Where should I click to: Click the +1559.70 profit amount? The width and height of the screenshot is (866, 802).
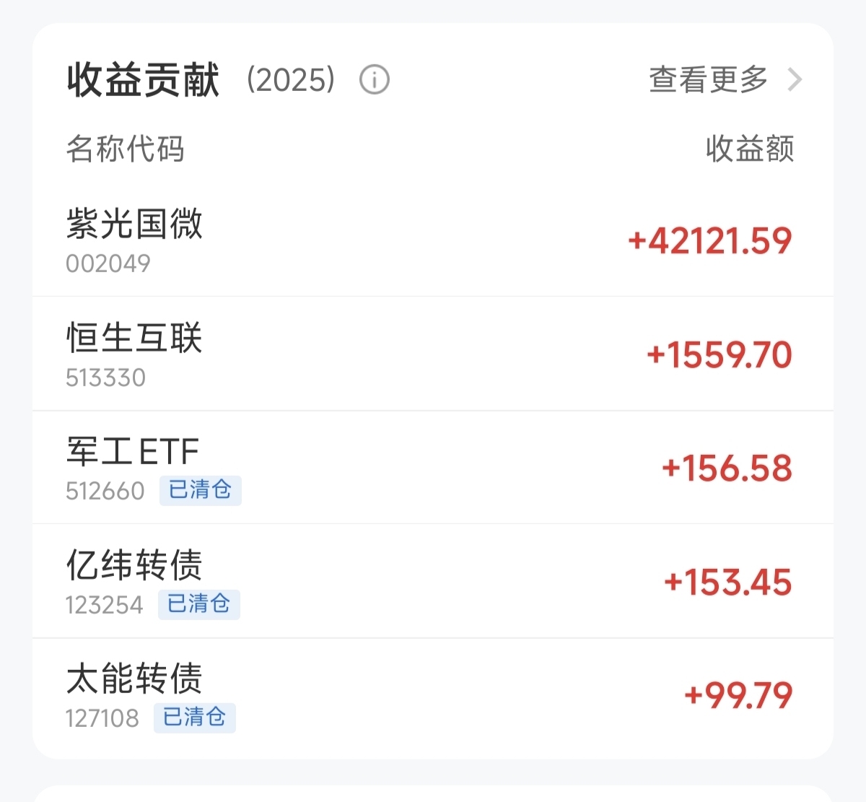720,354
